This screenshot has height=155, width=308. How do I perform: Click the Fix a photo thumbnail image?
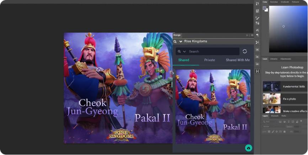272,99
